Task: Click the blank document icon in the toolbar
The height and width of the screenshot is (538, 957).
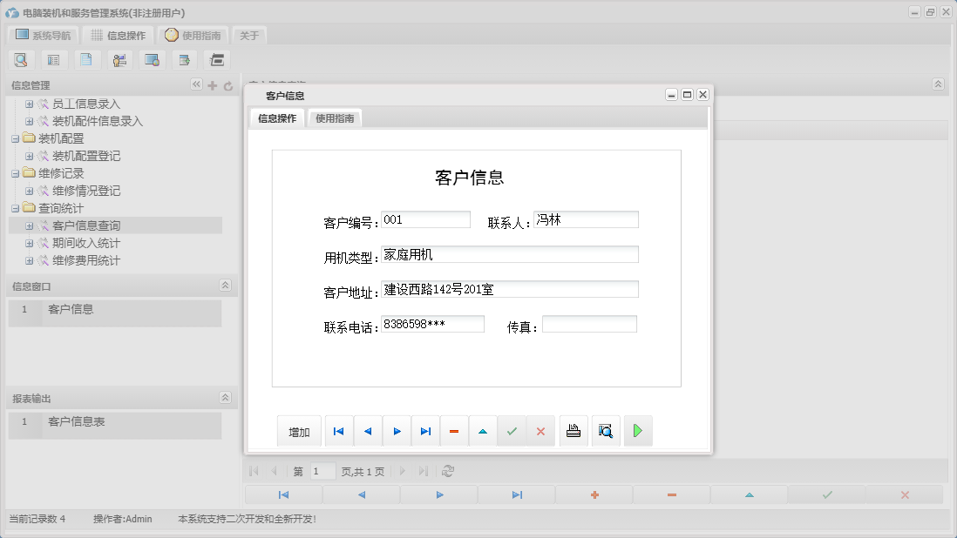Action: pos(85,59)
